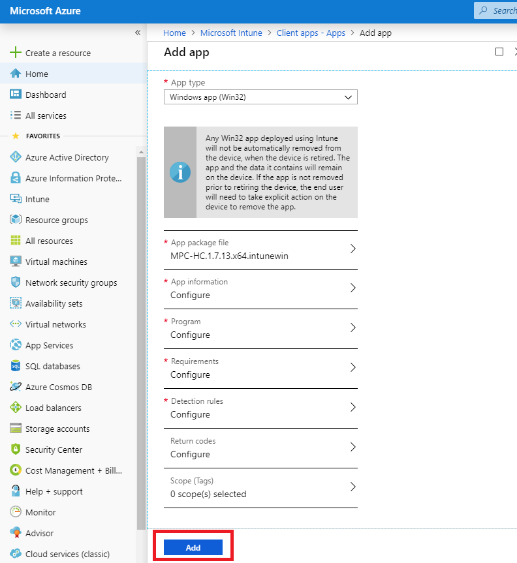Viewport: 517px width, 563px height.
Task: Maximize the Add app blade
Action: 499,52
